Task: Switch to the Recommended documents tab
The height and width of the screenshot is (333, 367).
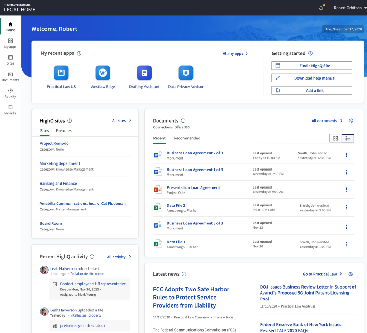Action: [x=187, y=138]
